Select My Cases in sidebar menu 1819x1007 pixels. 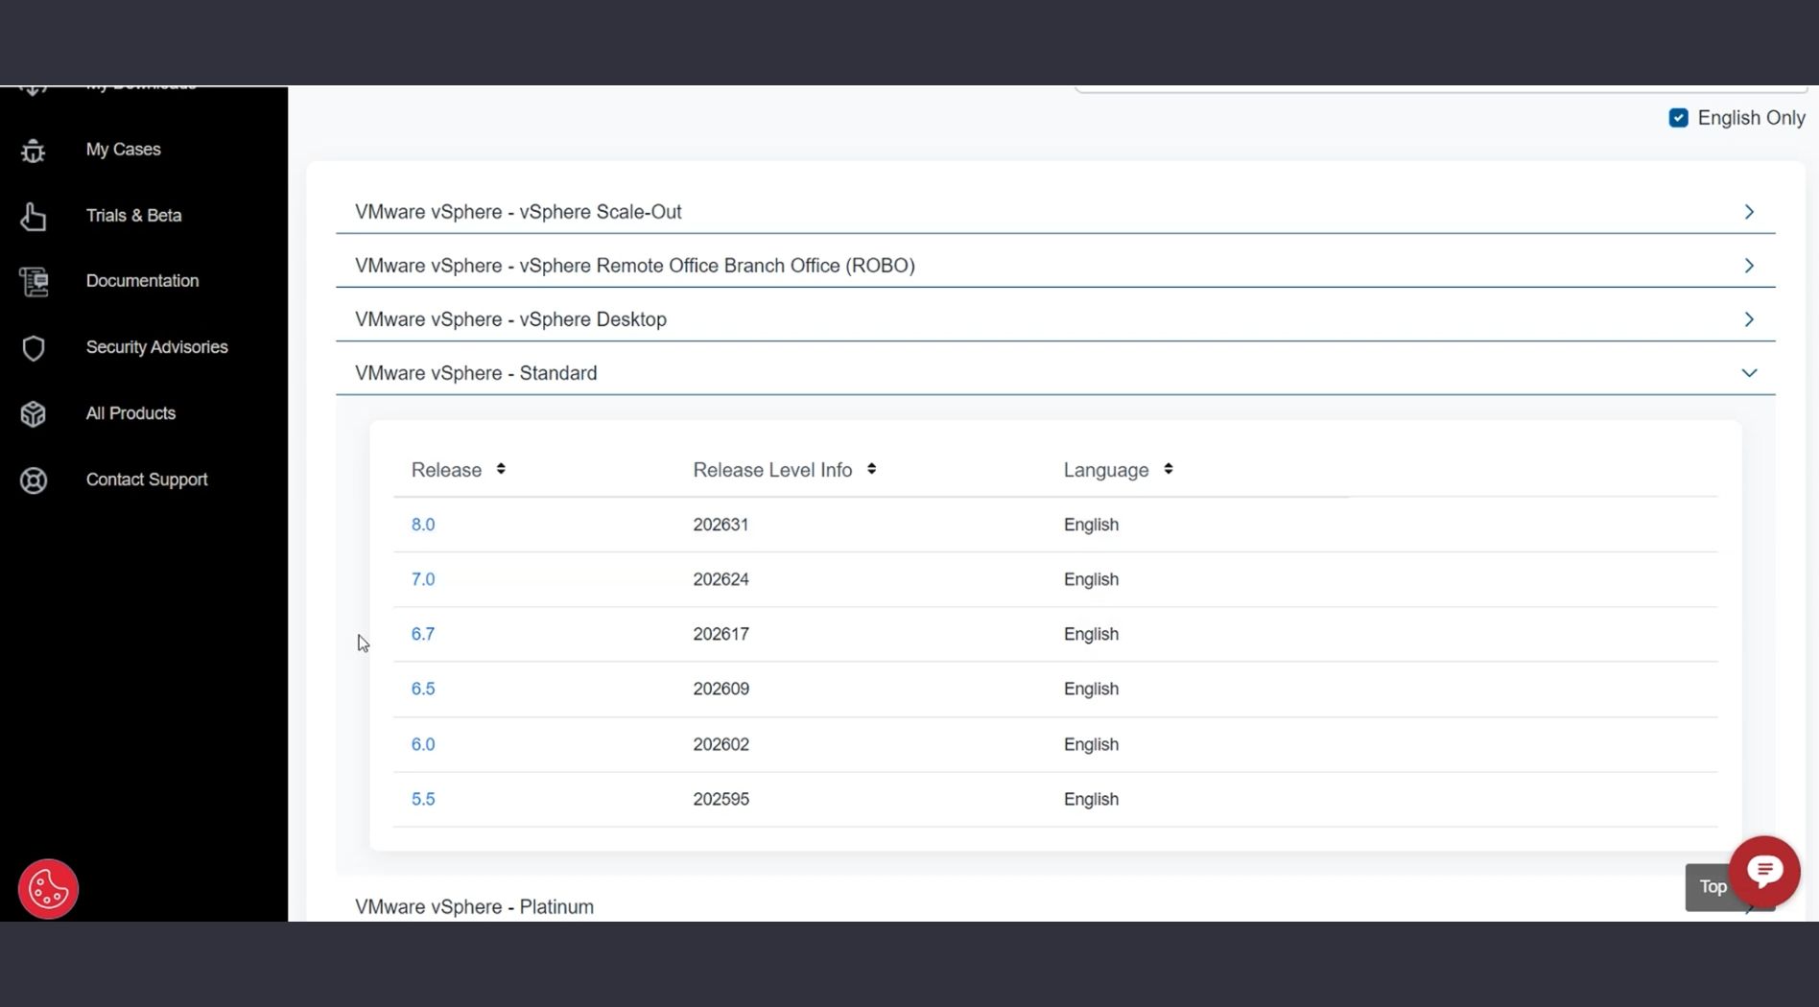pyautogui.click(x=123, y=150)
